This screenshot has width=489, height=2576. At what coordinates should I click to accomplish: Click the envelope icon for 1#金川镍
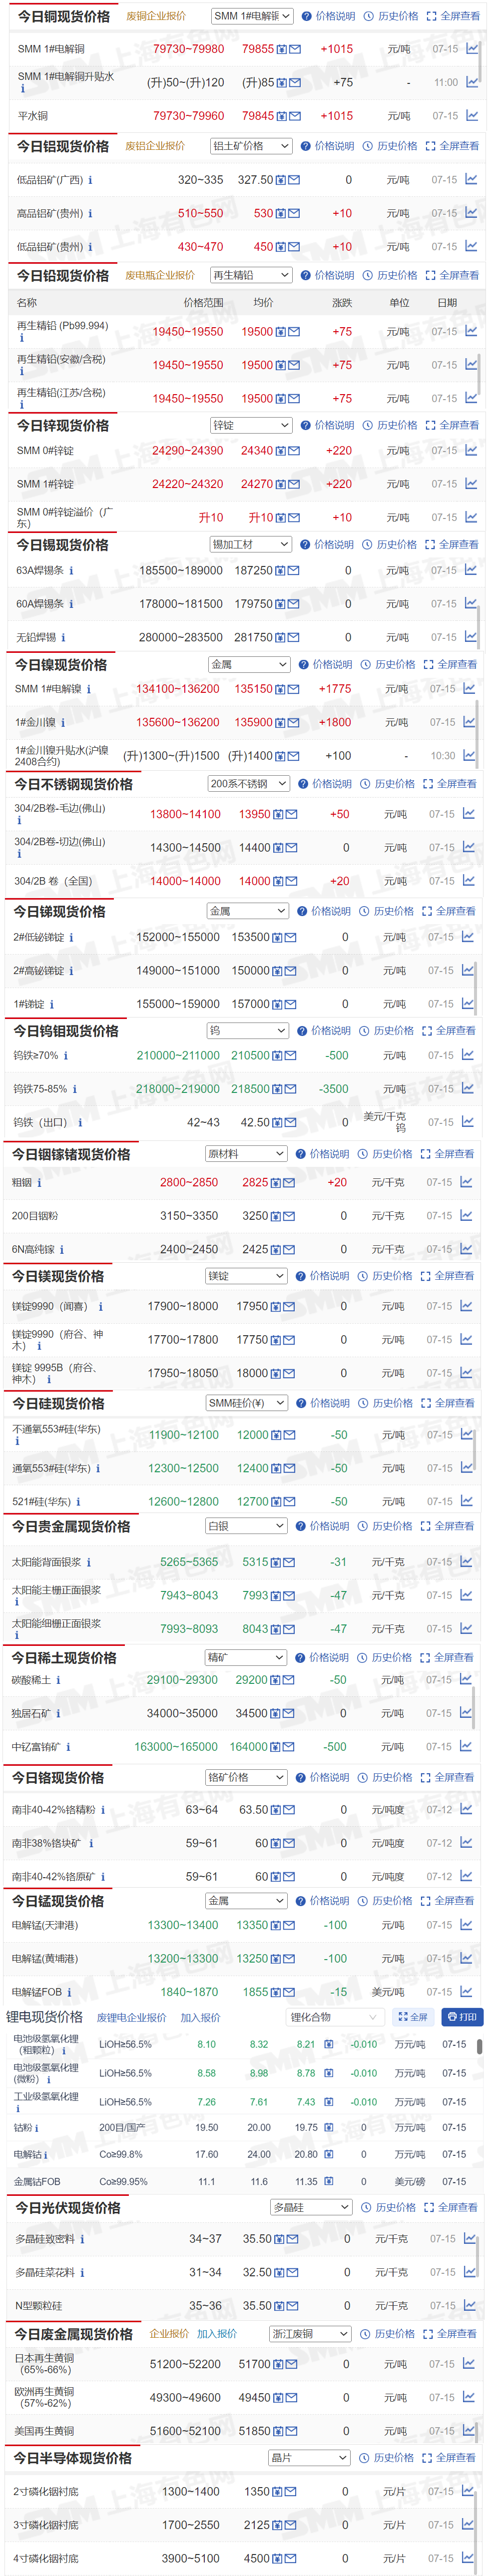[x=292, y=722]
